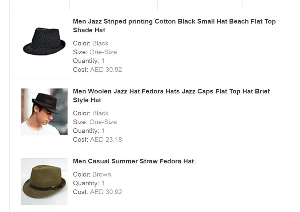Click the Quantity line of the woolen jazz hat
This screenshot has width=300, height=212.
[x=89, y=131]
